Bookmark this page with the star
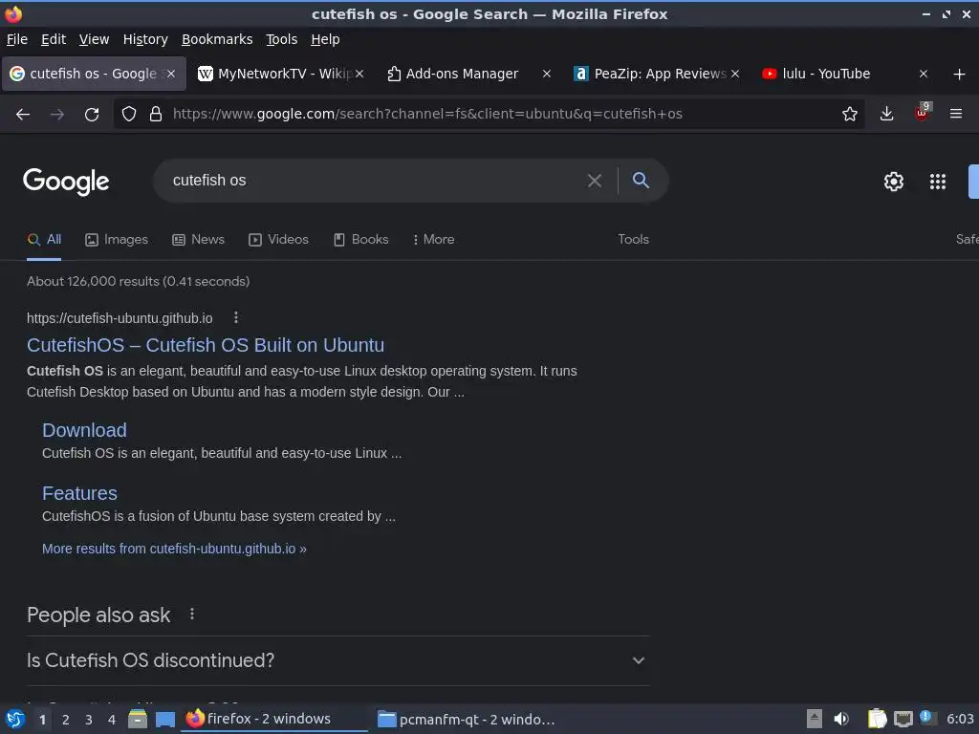The height and width of the screenshot is (734, 979). pos(849,114)
